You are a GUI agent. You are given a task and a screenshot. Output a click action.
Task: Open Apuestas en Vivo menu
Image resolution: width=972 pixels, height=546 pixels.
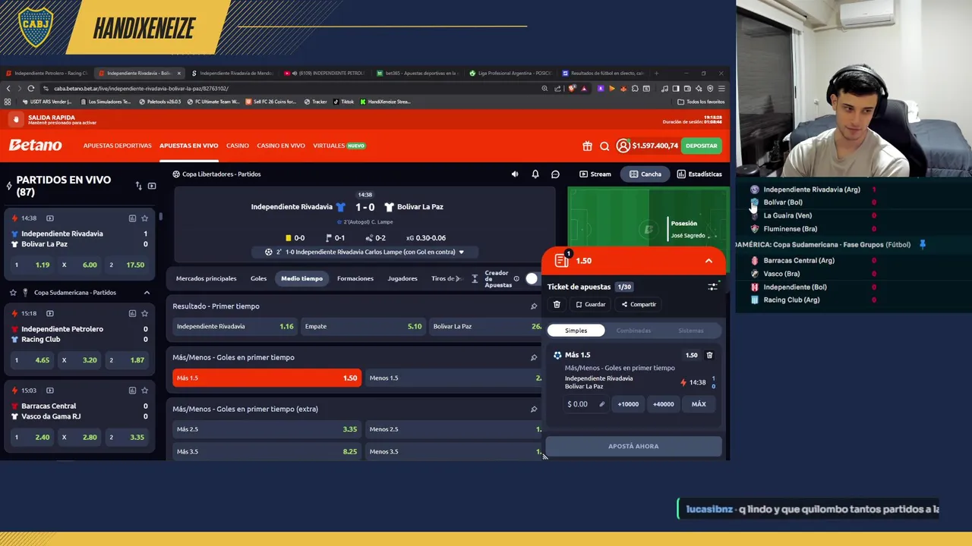click(188, 146)
